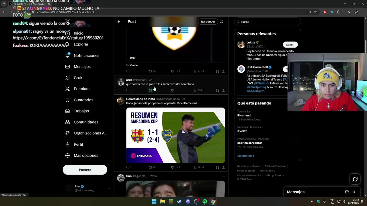View analytics 399 on arua's tweet

click(x=198, y=90)
